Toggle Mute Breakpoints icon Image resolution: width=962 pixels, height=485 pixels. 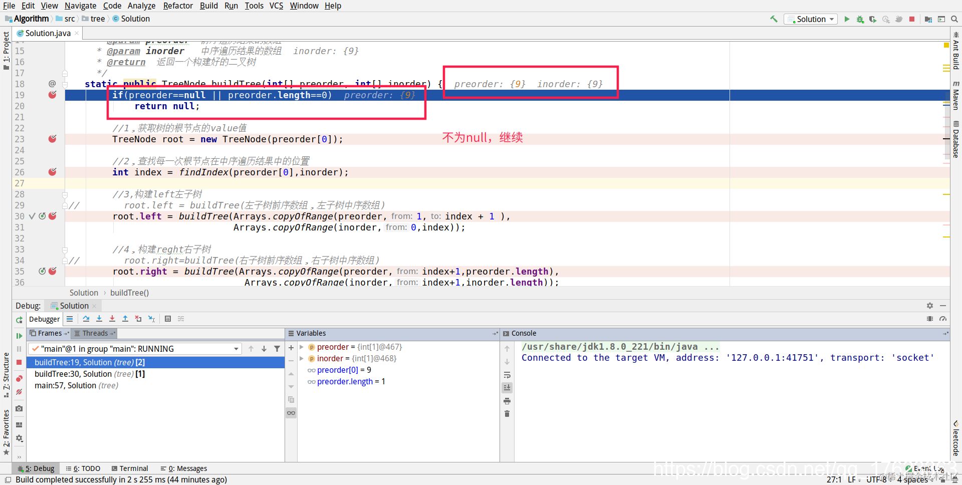(19, 392)
